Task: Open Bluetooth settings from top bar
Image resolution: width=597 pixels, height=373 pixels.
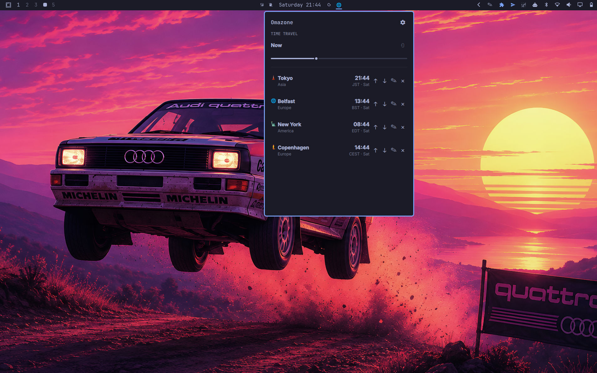Action: pos(546,5)
